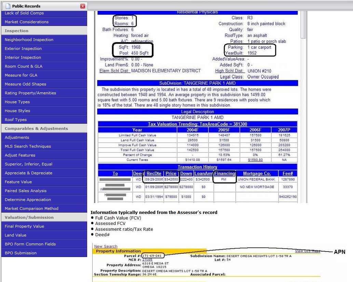Select Room Count & GLA

point(44,66)
